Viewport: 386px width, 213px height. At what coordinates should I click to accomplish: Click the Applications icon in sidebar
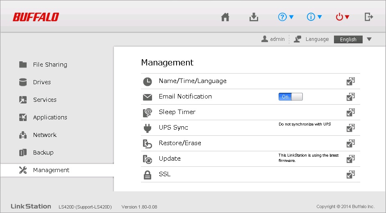coord(23,117)
